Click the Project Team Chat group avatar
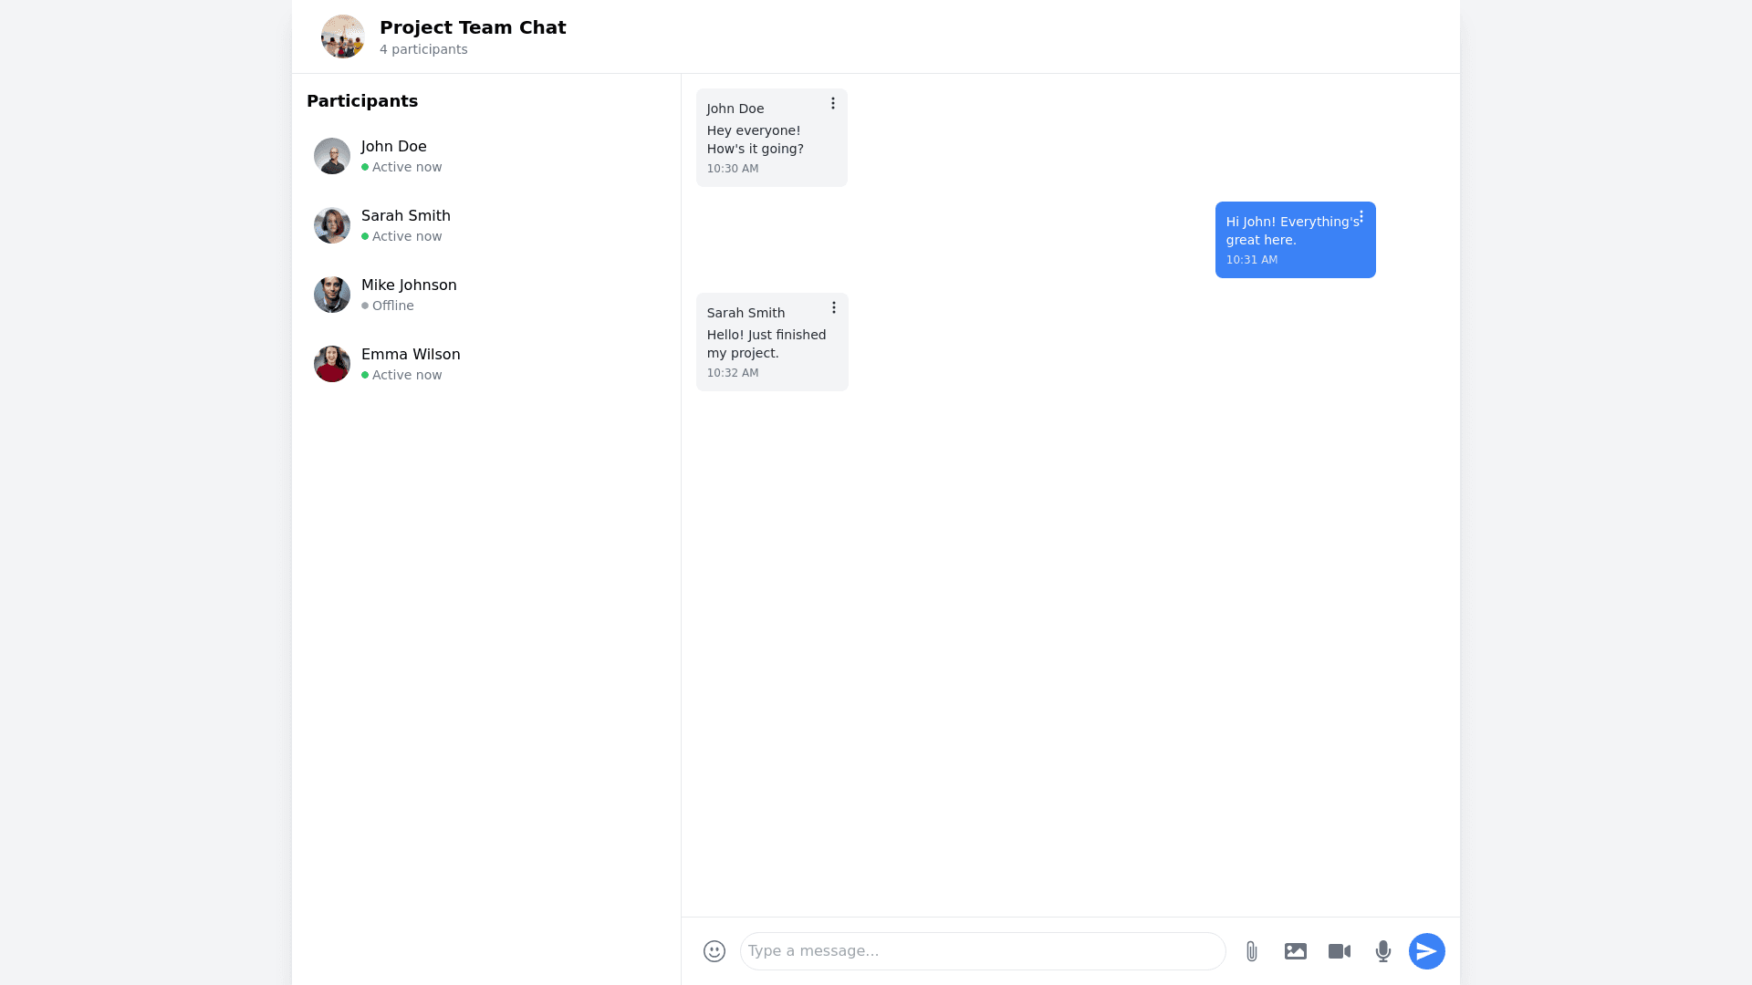The height and width of the screenshot is (985, 1752). click(x=343, y=36)
